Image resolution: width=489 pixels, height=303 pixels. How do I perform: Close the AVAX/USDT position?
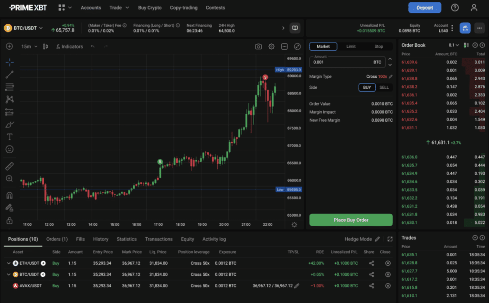click(388, 286)
